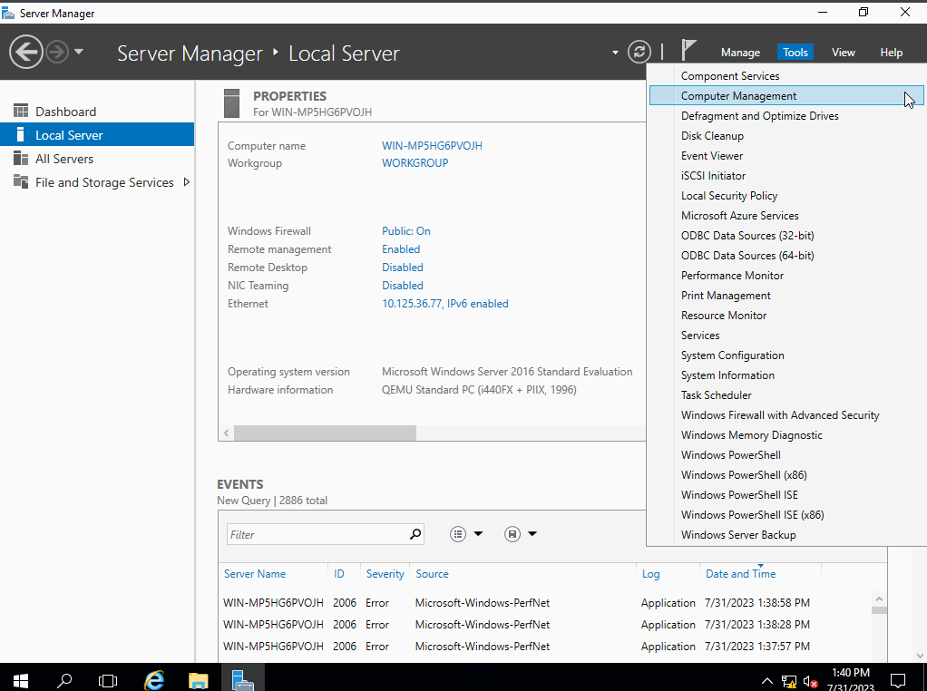Click Remote management 'Enabled' link
The width and height of the screenshot is (927, 691).
click(401, 249)
